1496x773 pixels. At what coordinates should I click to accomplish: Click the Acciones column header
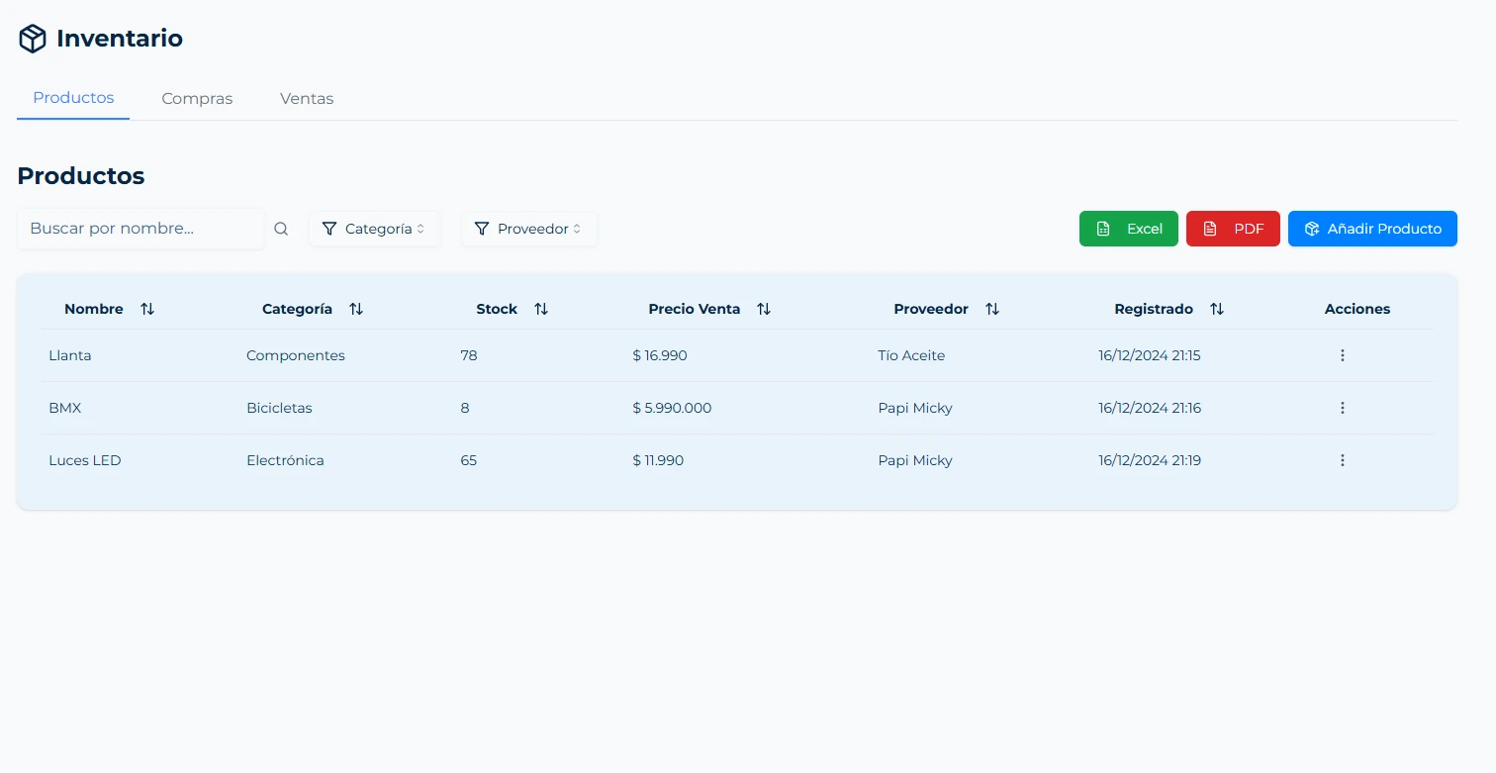click(x=1357, y=309)
